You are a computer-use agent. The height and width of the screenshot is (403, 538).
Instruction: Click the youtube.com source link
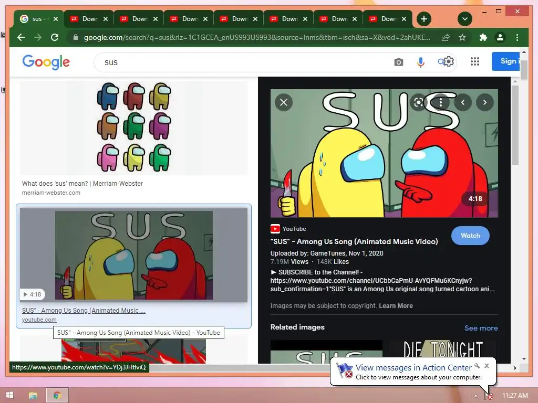(39, 320)
